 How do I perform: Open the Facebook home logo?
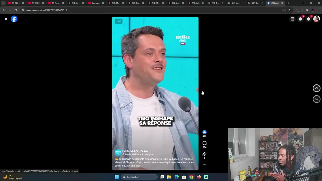[x=14, y=19]
